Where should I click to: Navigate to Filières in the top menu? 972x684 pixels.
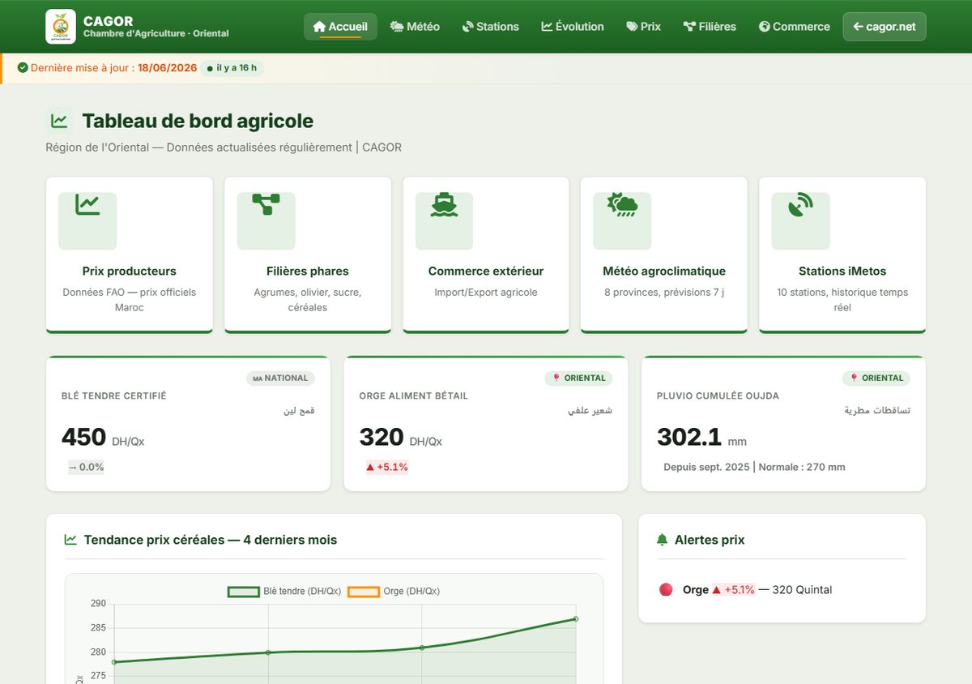710,27
